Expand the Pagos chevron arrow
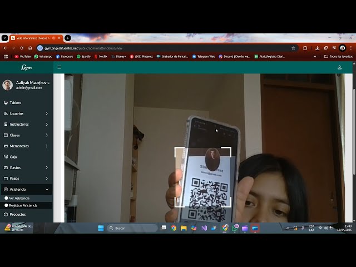The height and width of the screenshot is (267, 356). pyautogui.click(x=47, y=179)
